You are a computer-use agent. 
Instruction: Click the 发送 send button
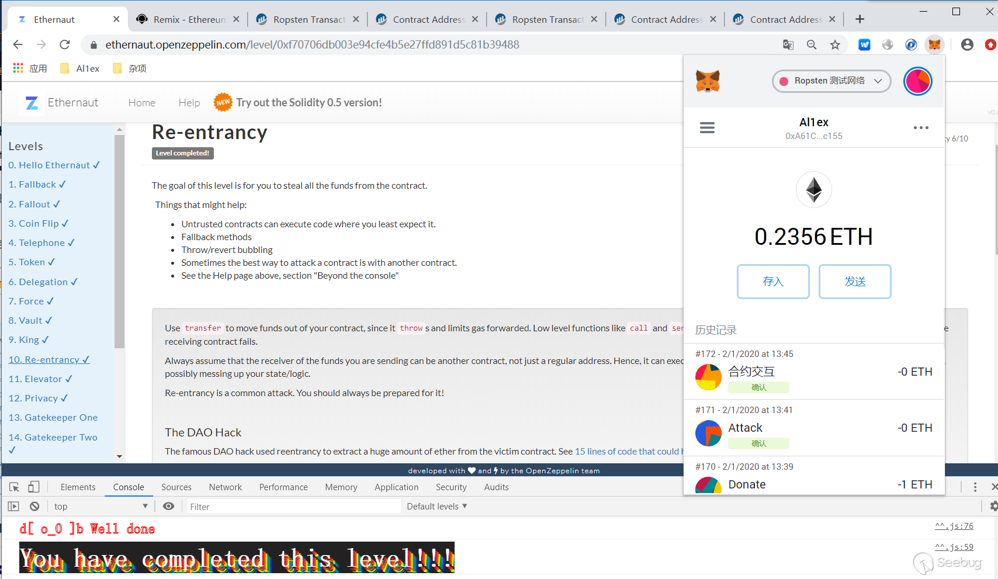[x=855, y=282]
